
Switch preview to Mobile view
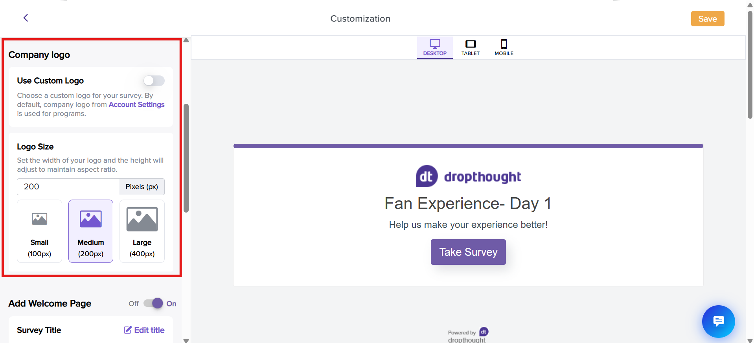click(504, 48)
